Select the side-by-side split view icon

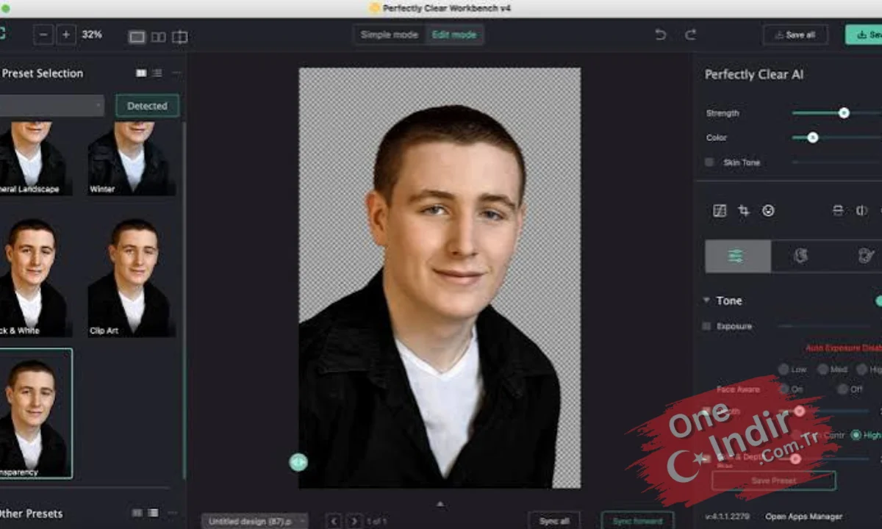pyautogui.click(x=158, y=37)
